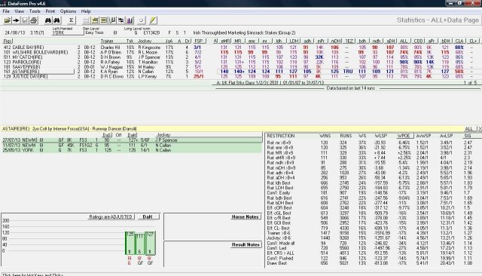482x276 pixels.
Task: Click the 'Ratings are ADJUSTED' label
Action: click(x=111, y=217)
